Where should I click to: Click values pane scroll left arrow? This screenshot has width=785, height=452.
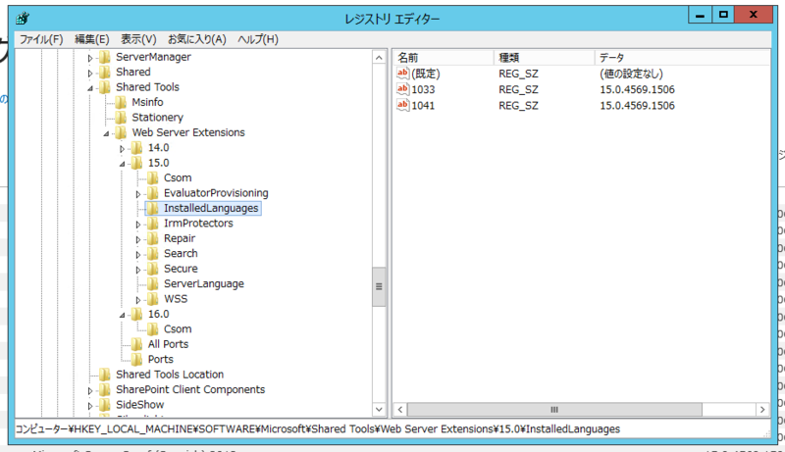(400, 410)
